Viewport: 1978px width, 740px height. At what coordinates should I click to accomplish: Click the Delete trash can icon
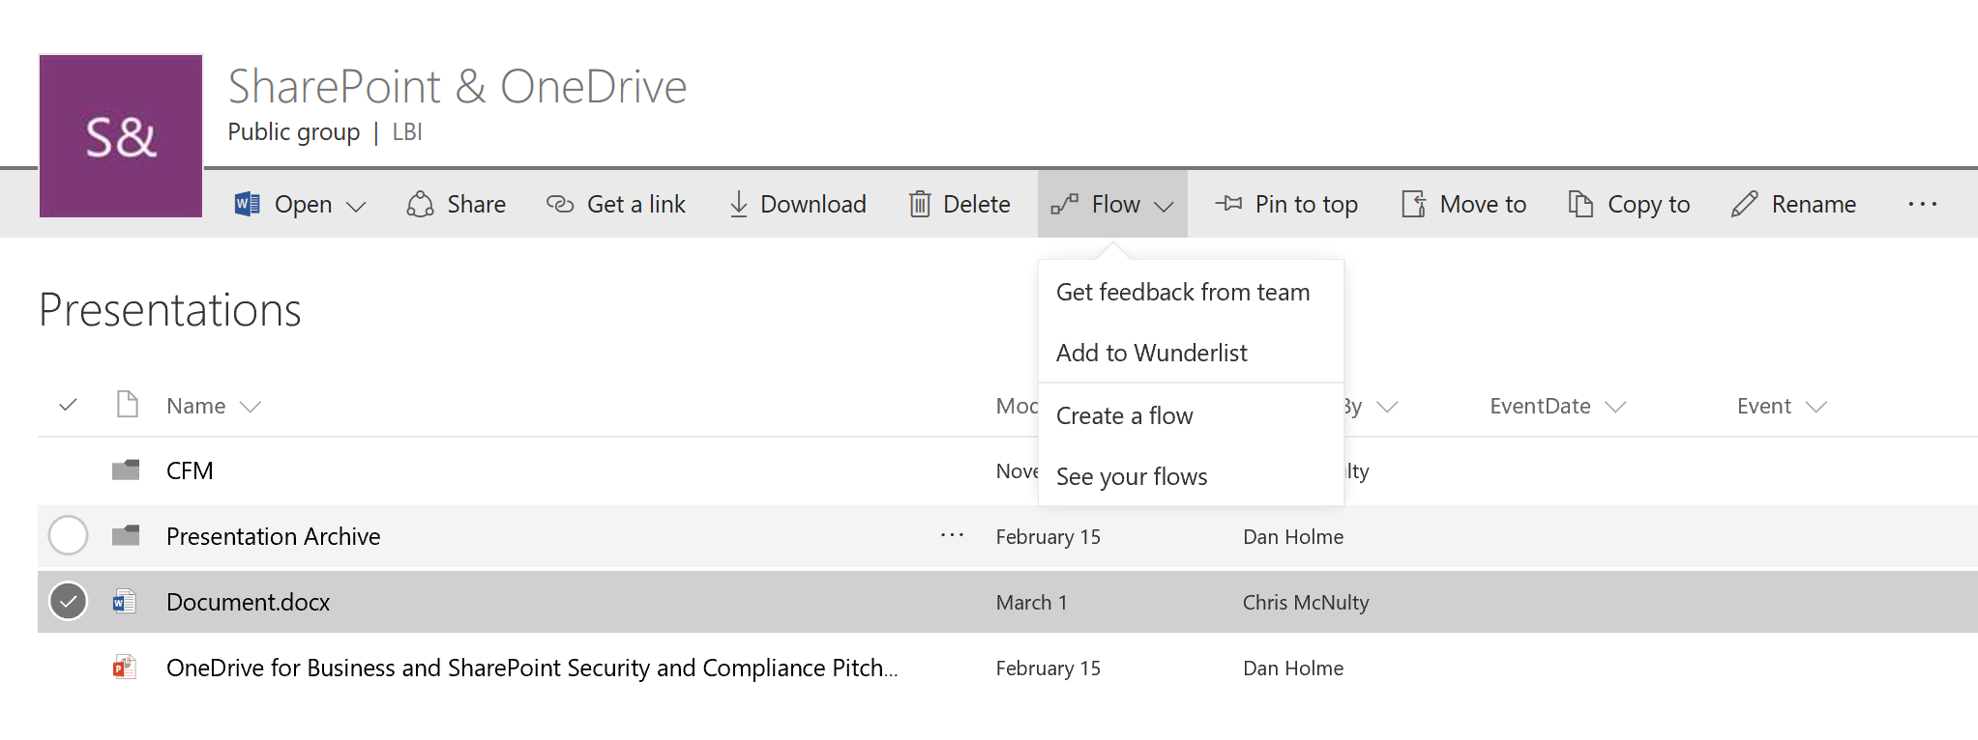(x=920, y=204)
